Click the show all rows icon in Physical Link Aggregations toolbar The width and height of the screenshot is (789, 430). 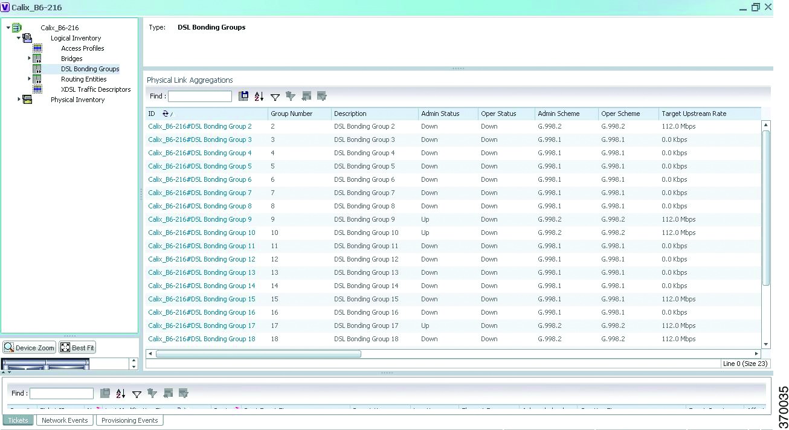coord(306,96)
